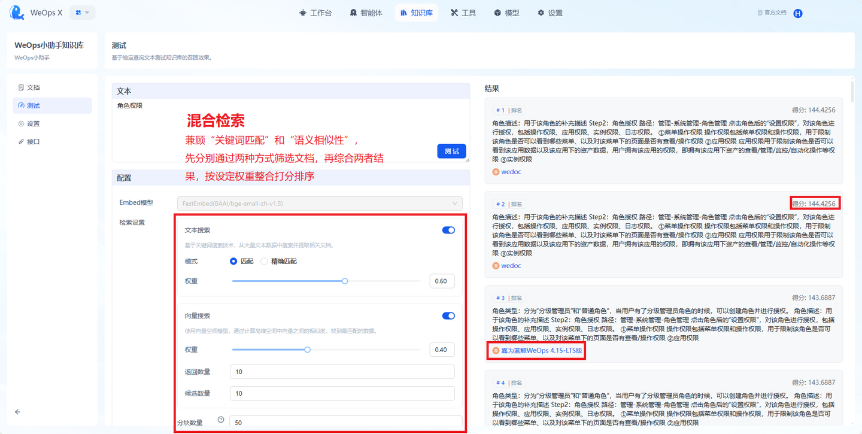Click the 工作台 tab icon
Image resolution: width=862 pixels, height=434 pixels.
(303, 13)
